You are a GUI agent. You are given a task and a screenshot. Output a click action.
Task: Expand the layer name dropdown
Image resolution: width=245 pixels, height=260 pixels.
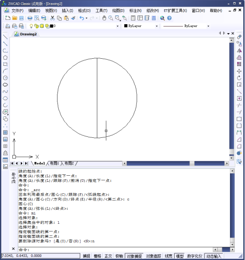click(x=118, y=26)
